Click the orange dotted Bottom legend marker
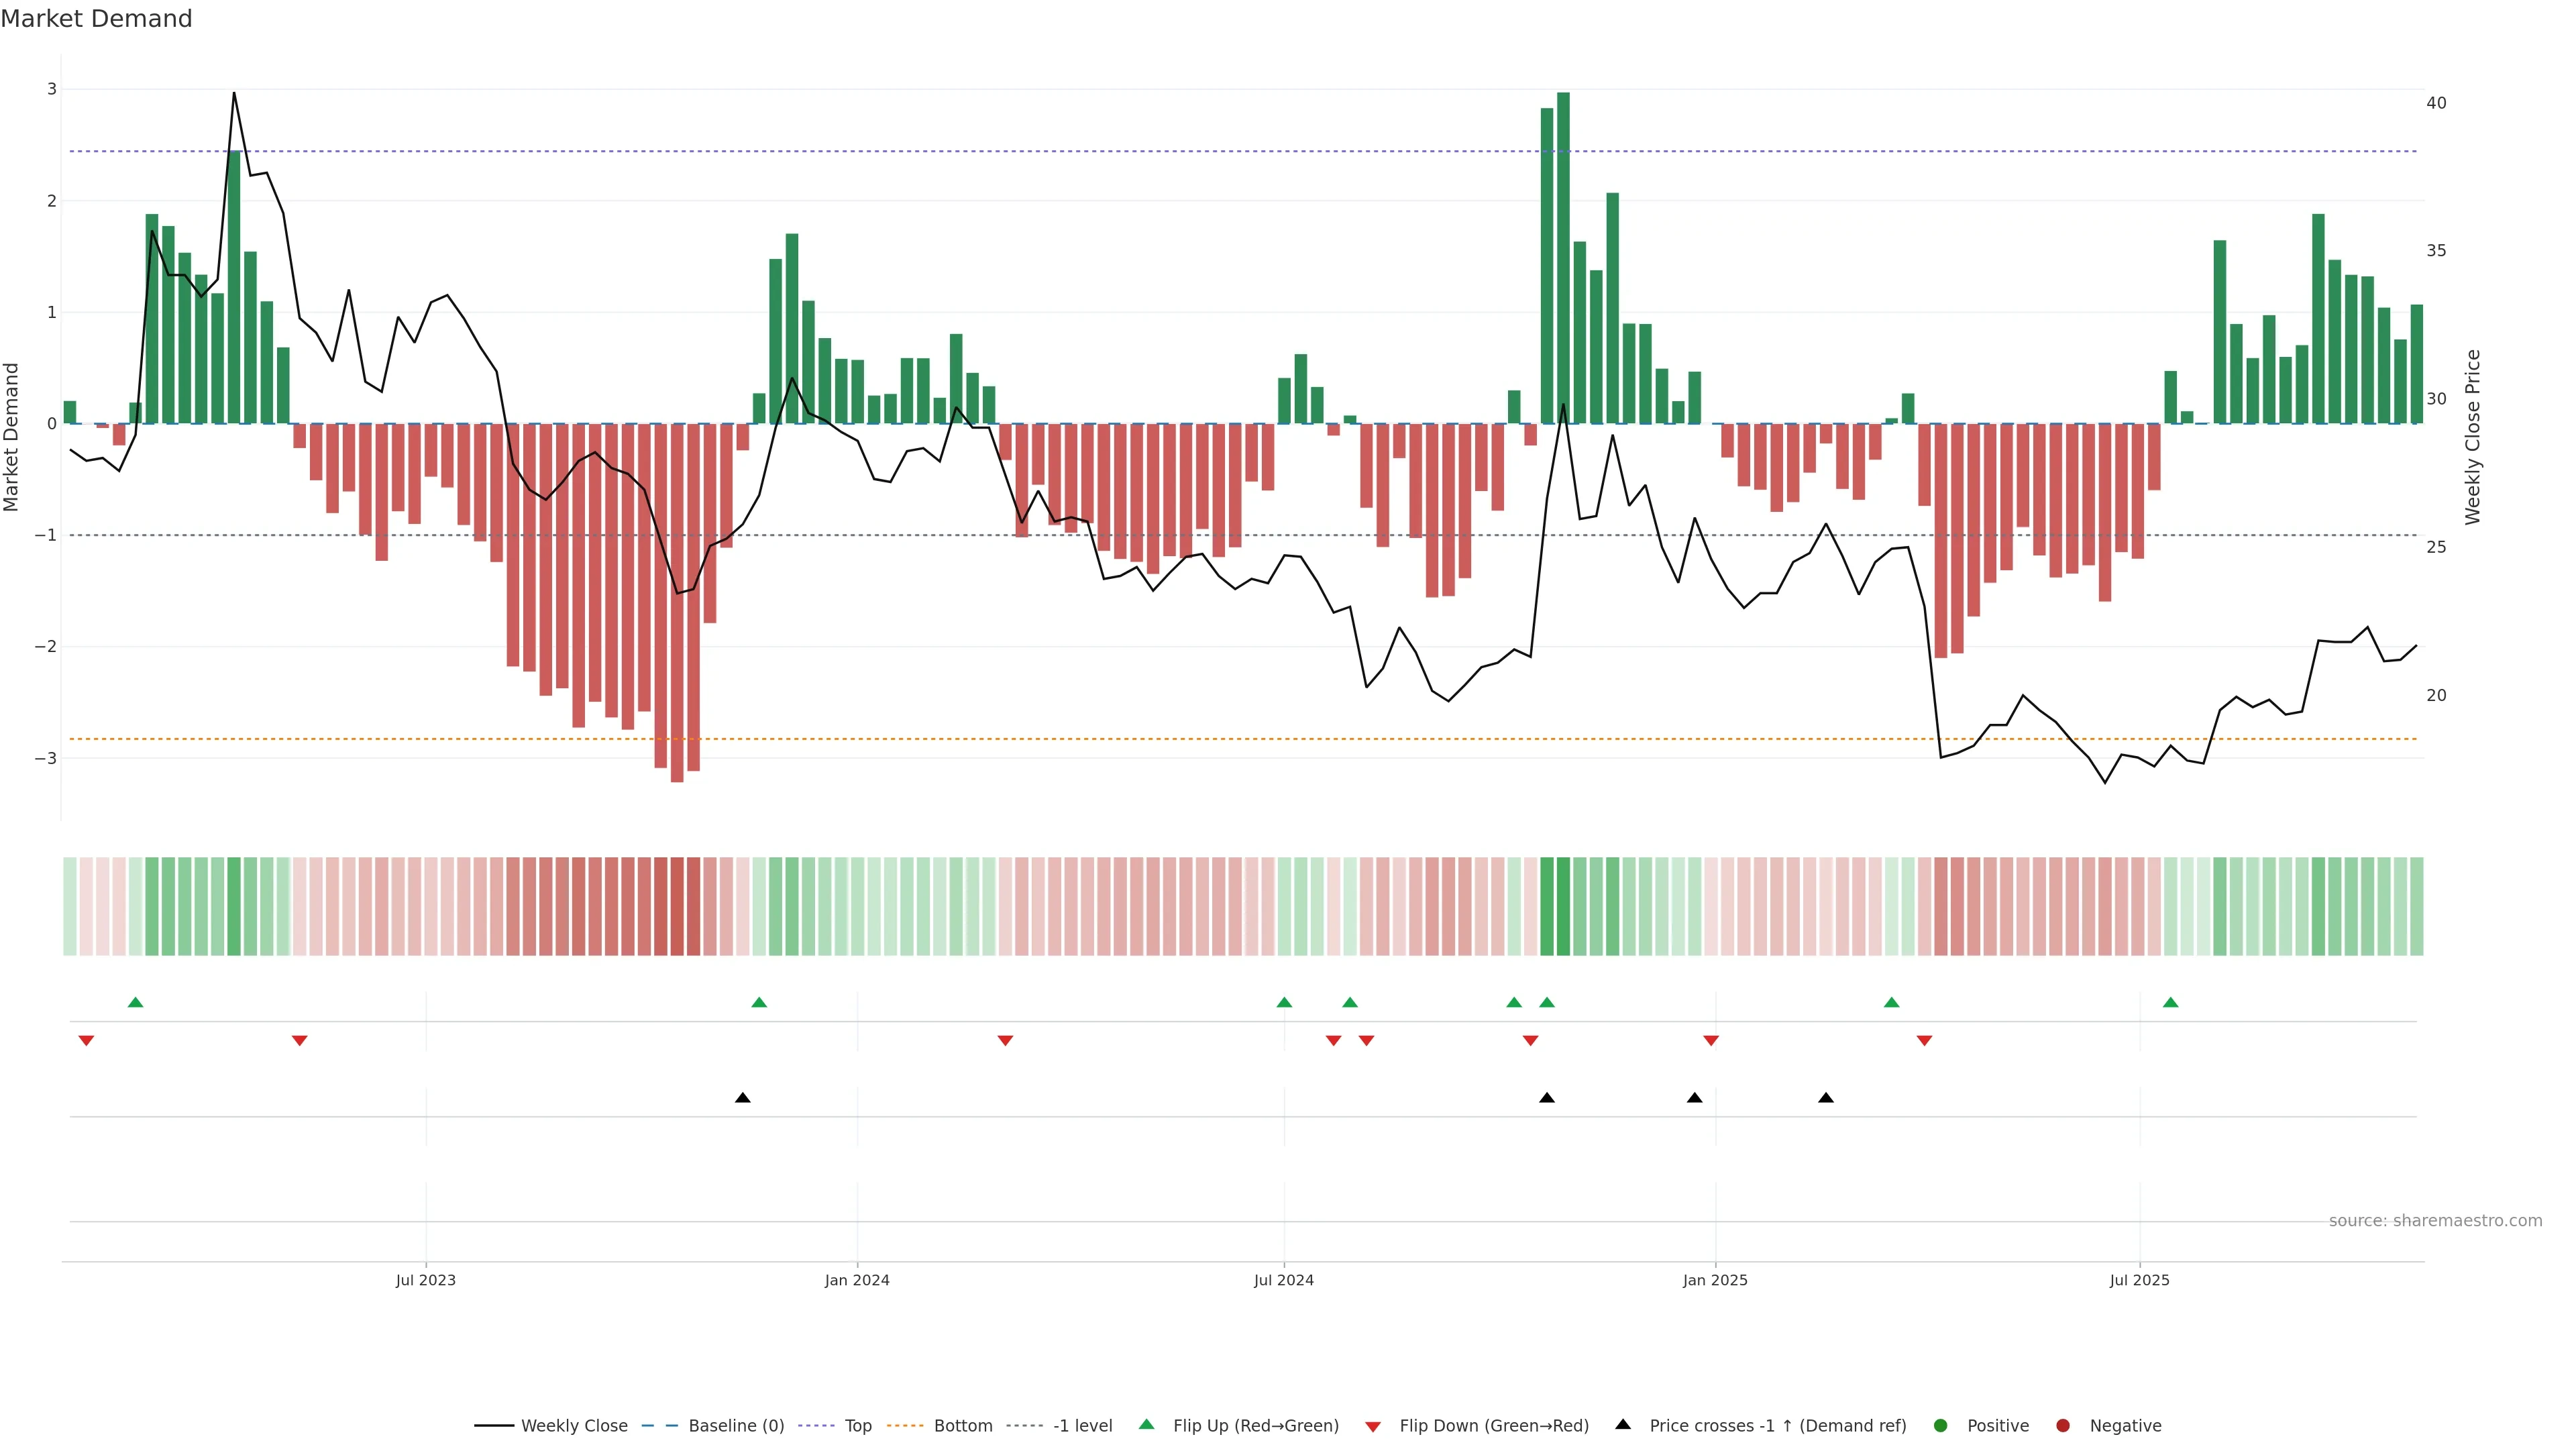Image resolution: width=2576 pixels, height=1449 pixels. coord(905,1425)
